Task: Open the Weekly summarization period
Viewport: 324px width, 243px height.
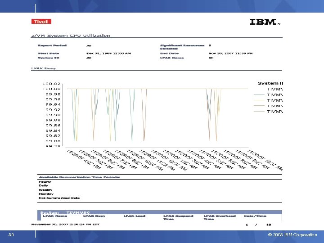Action: (45, 190)
